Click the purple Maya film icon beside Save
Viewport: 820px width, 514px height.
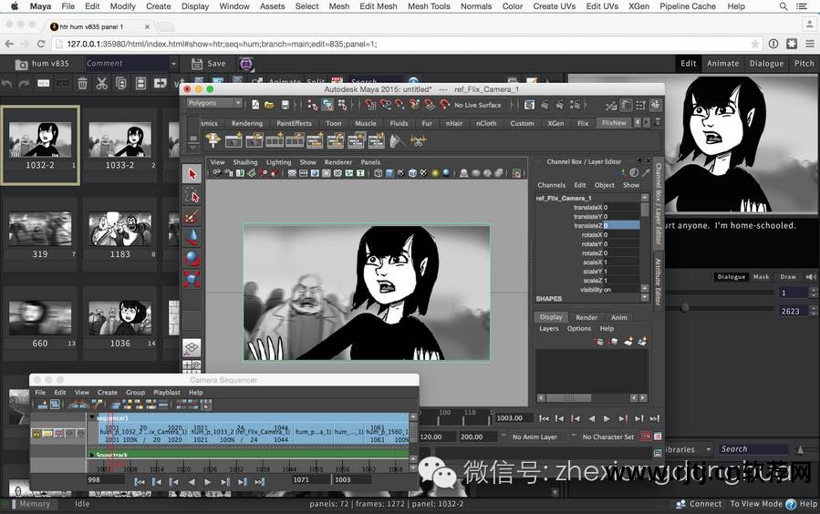(245, 64)
